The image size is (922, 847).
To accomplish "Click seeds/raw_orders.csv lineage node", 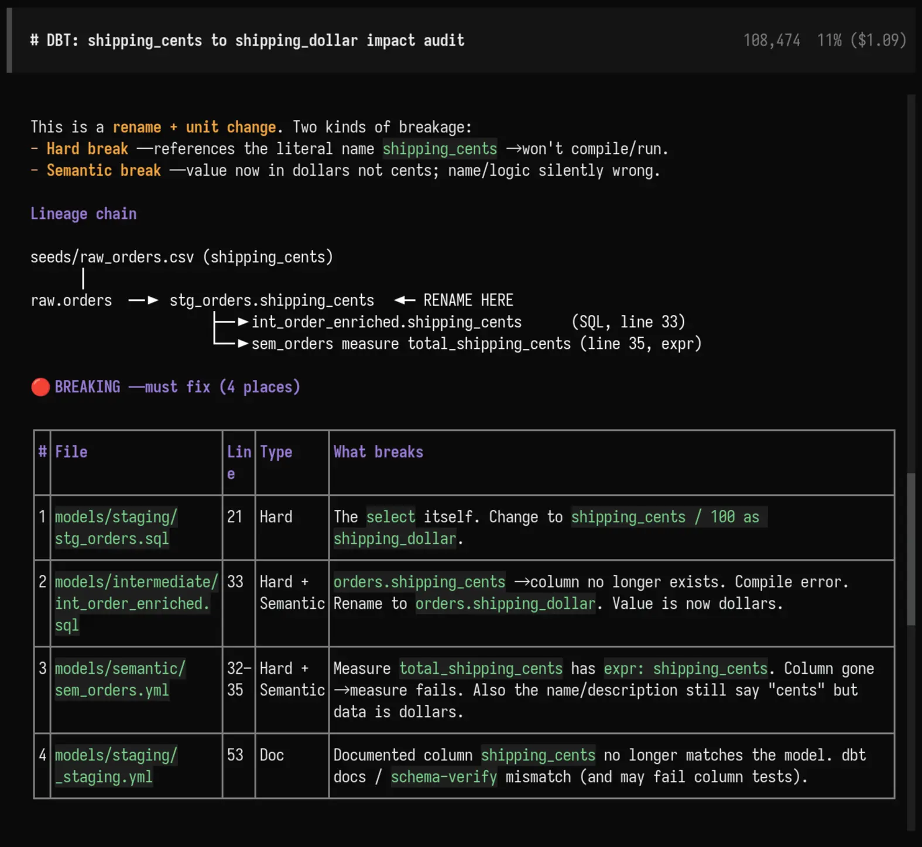I will [x=181, y=257].
